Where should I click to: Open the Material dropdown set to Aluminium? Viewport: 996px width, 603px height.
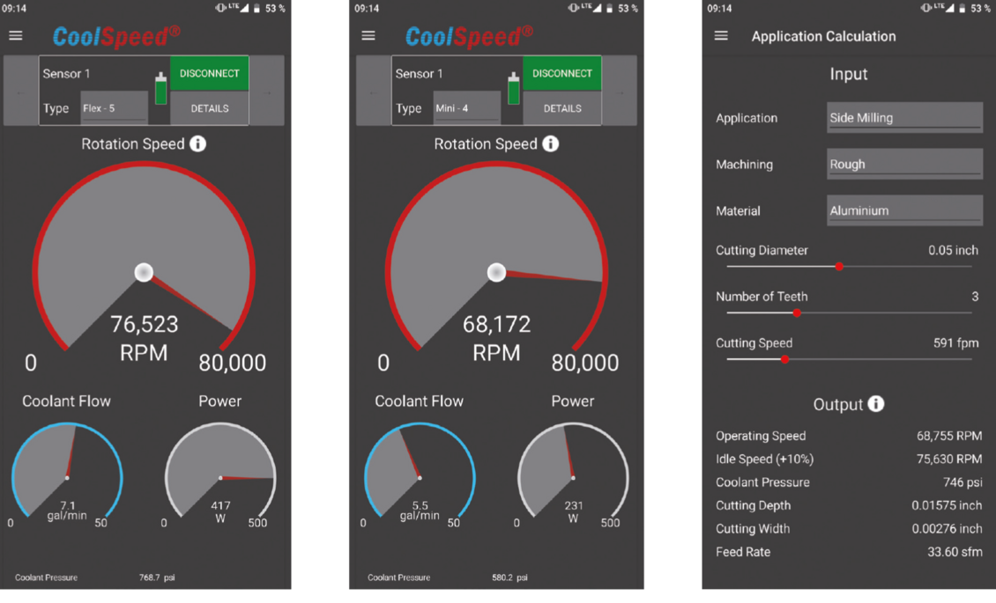click(904, 210)
